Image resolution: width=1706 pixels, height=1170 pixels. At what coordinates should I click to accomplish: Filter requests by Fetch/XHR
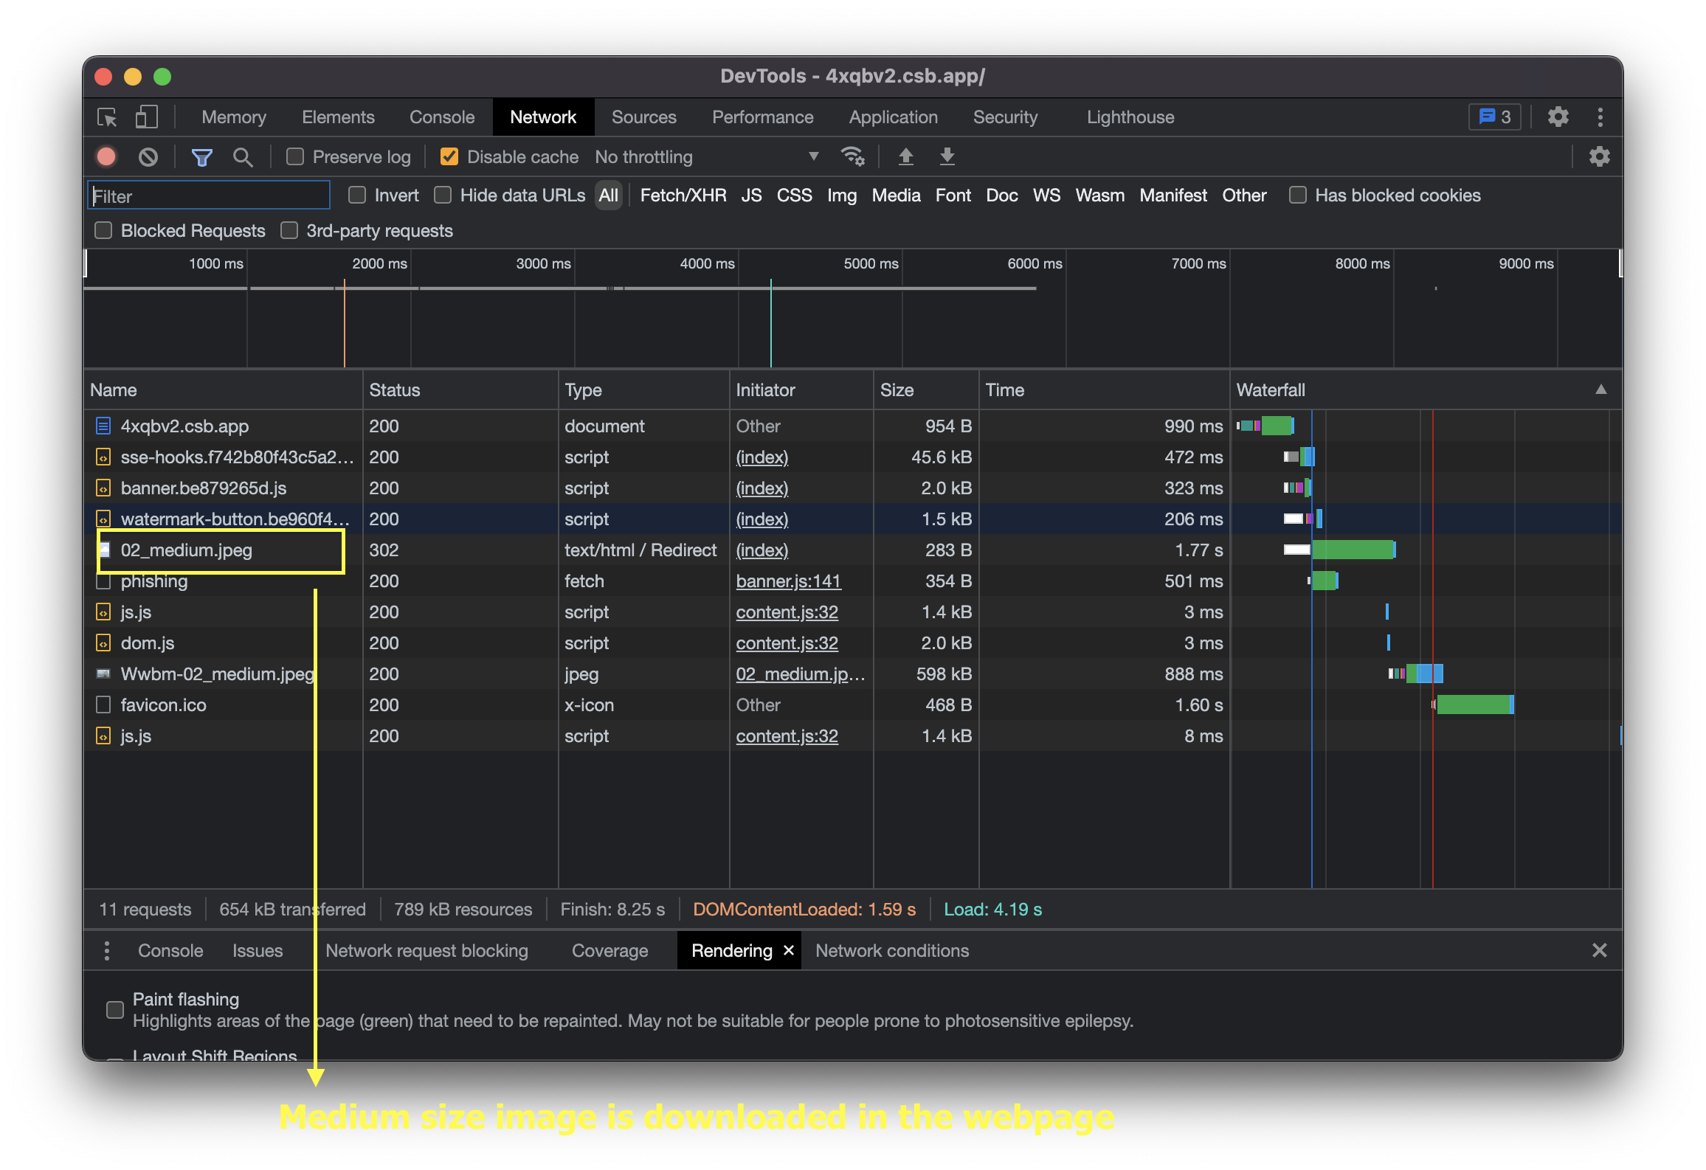(683, 195)
